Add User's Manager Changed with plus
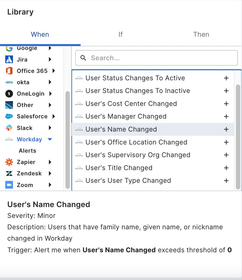 coord(226,116)
